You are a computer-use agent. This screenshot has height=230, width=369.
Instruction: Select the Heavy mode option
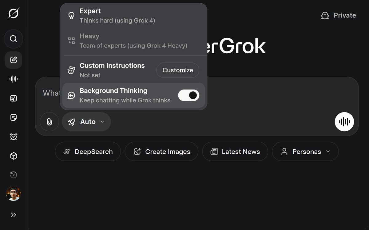point(134,41)
